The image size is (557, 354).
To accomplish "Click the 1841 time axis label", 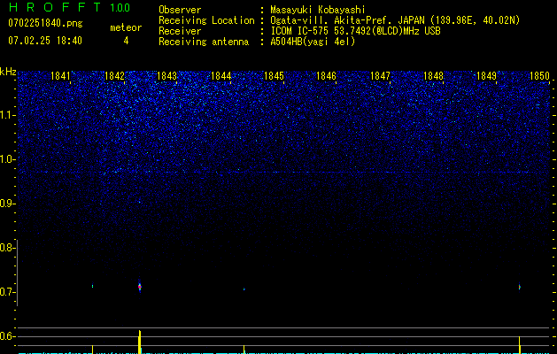I will pos(60,76).
